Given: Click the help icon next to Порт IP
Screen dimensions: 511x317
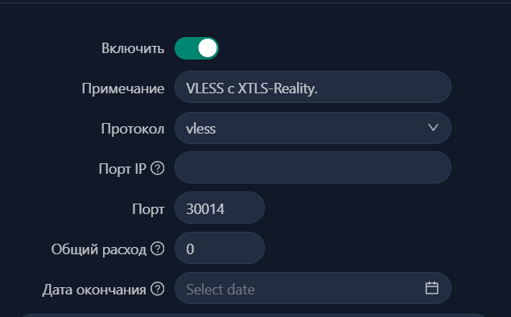Looking at the screenshot, I should (158, 168).
